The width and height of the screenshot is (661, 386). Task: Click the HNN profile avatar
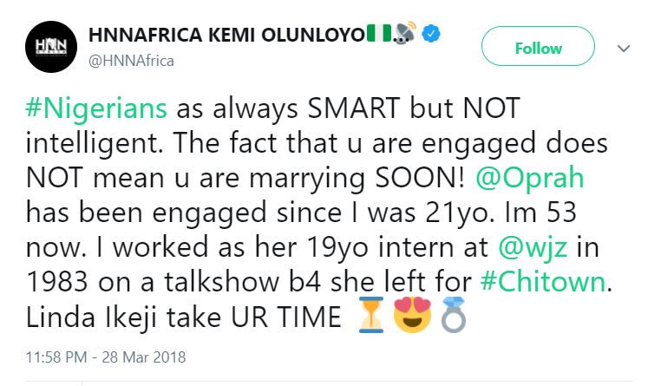click(x=51, y=47)
